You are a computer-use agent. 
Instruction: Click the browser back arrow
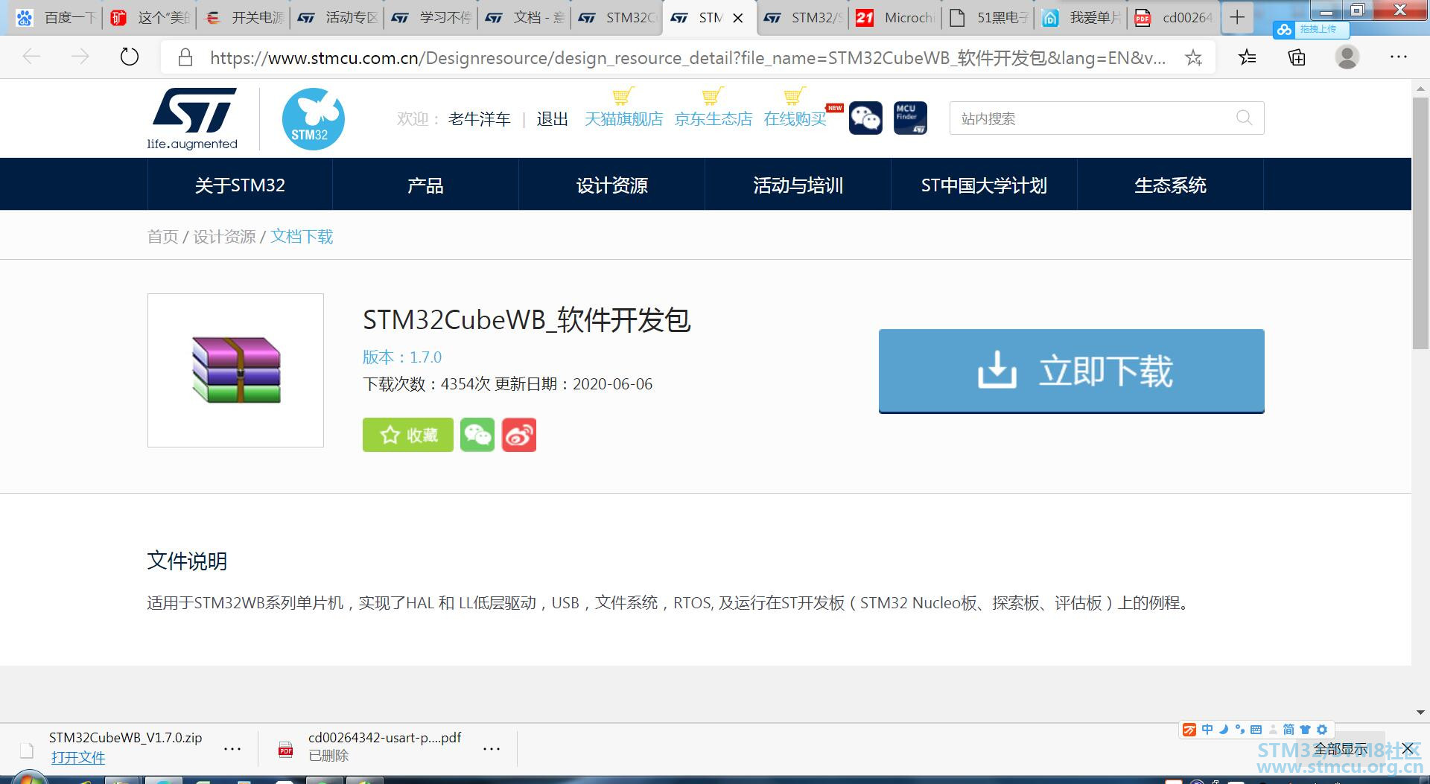tap(31, 57)
